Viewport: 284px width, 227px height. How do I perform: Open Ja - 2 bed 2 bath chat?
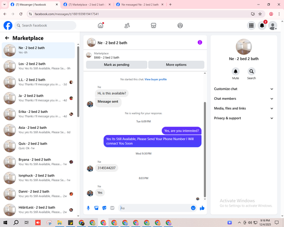pos(39,98)
